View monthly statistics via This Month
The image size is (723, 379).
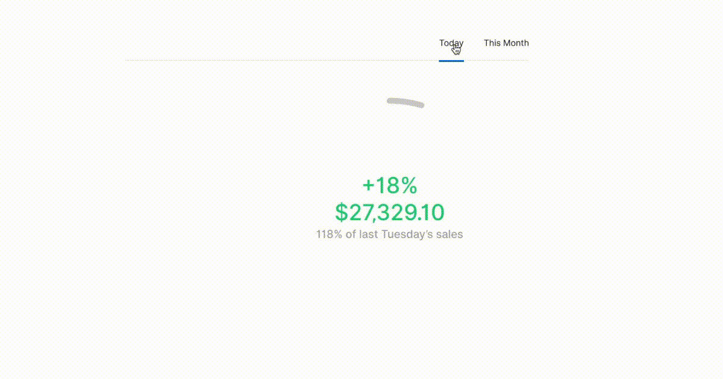tap(506, 43)
